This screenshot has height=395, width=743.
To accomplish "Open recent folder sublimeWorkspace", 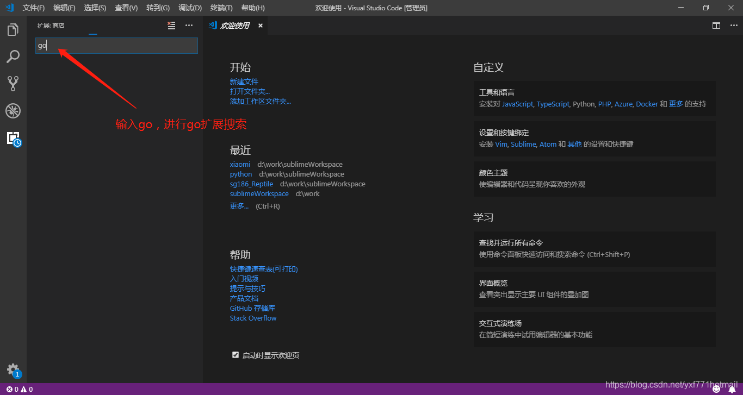I will [x=259, y=193].
